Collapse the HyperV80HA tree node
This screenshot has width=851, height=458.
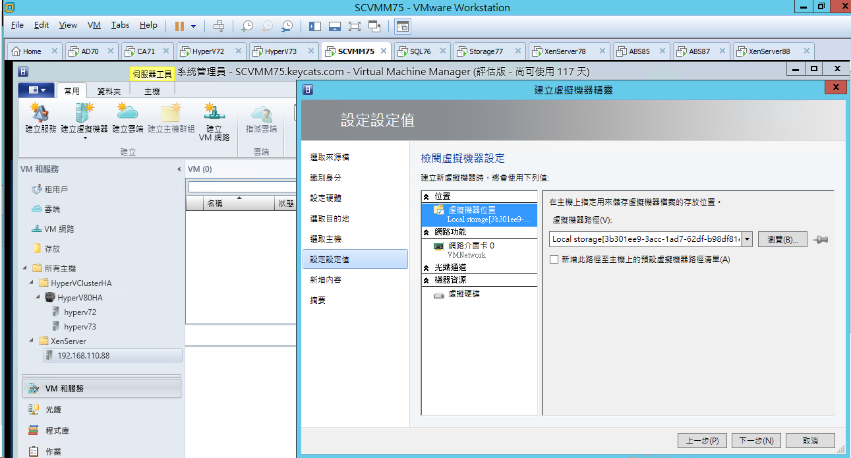(39, 297)
